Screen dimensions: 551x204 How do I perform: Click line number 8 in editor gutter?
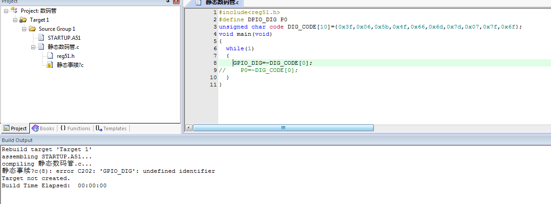point(215,63)
